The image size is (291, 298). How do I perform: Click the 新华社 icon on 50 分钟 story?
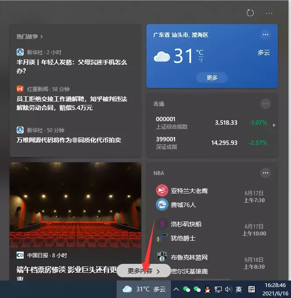point(20,130)
